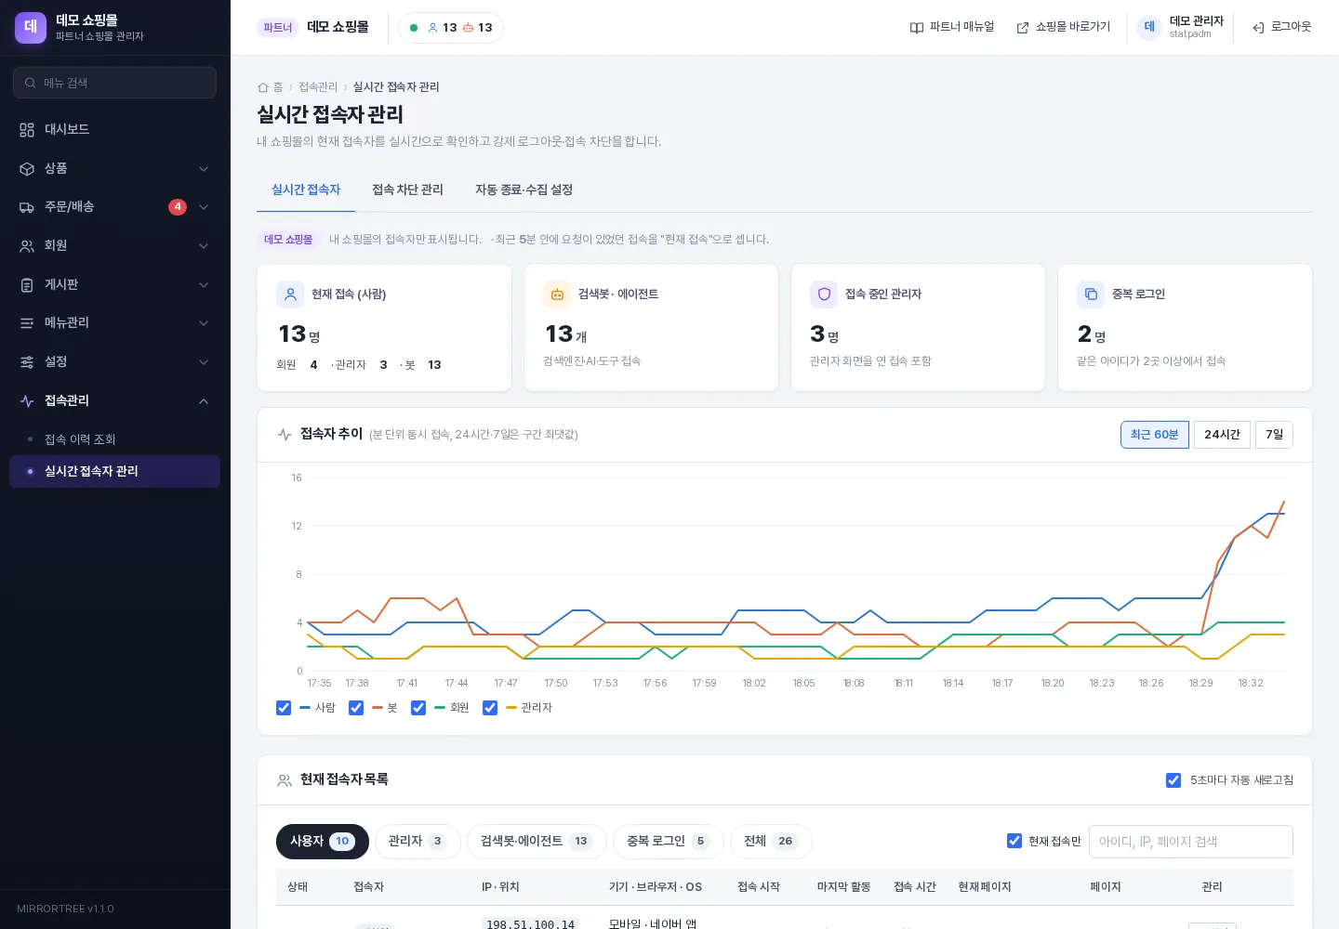Click the 상품 box icon
1339x929 pixels.
(27, 169)
